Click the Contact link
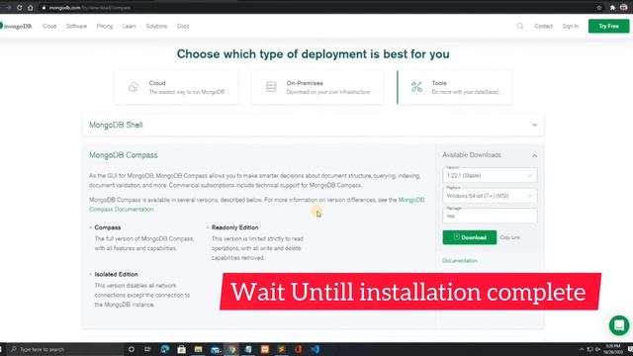The width and height of the screenshot is (633, 356). [x=543, y=27]
